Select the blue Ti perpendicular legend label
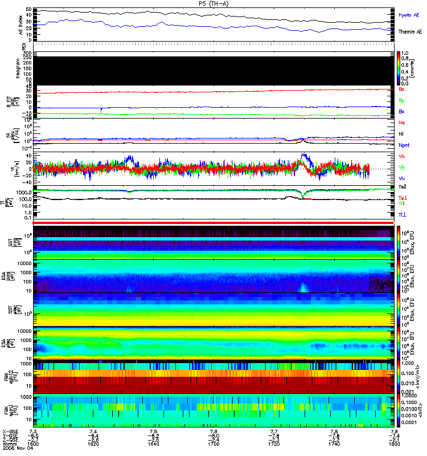The width and height of the screenshot is (427, 456). click(402, 215)
